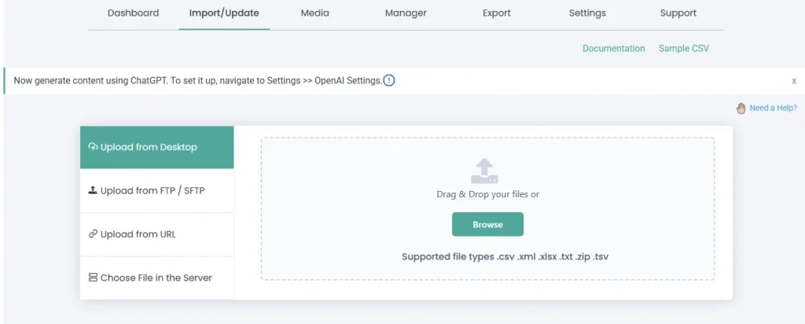The width and height of the screenshot is (805, 324).
Task: Download the Sample CSV link
Action: pos(684,49)
